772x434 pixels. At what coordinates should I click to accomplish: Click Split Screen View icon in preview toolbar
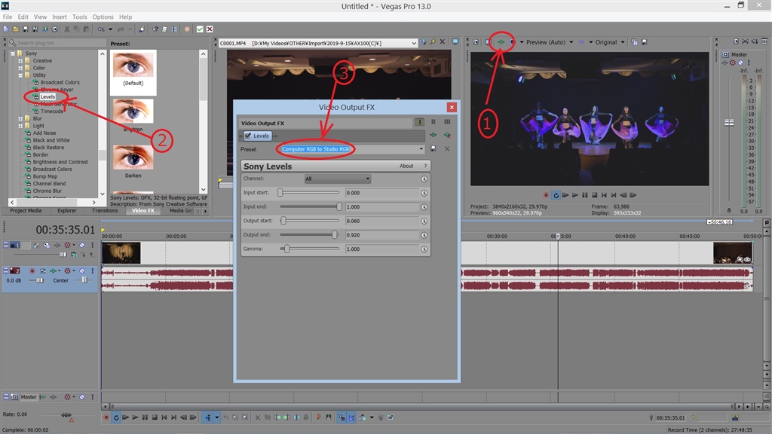(512, 42)
